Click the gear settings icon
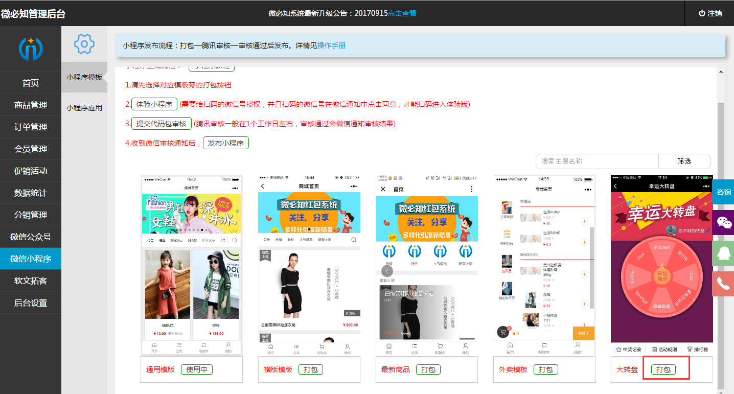This screenshot has height=394, width=734. tap(84, 44)
